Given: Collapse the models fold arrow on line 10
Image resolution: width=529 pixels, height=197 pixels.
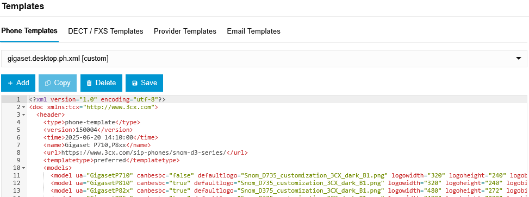Looking at the screenshot, I should click(x=23, y=168).
